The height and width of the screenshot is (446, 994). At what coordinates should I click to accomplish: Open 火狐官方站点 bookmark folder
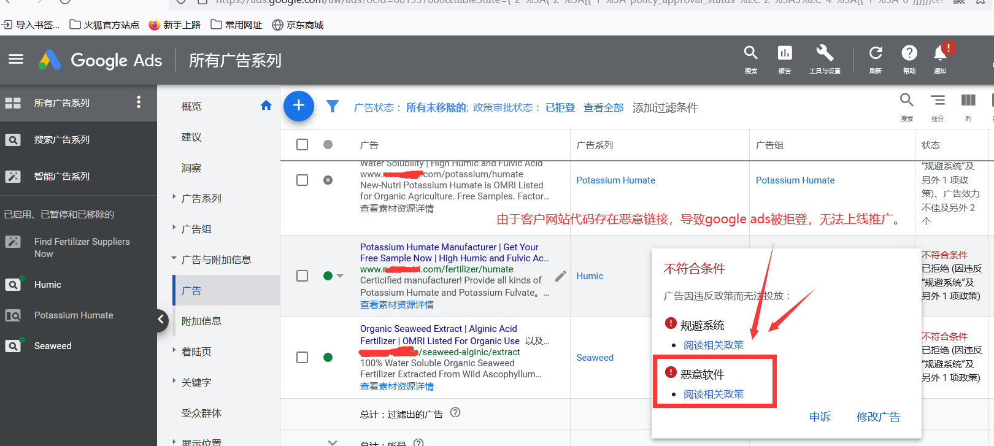point(104,25)
